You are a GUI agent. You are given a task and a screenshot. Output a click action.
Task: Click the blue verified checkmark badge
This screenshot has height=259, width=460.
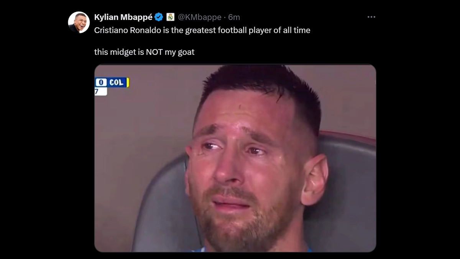pos(159,17)
